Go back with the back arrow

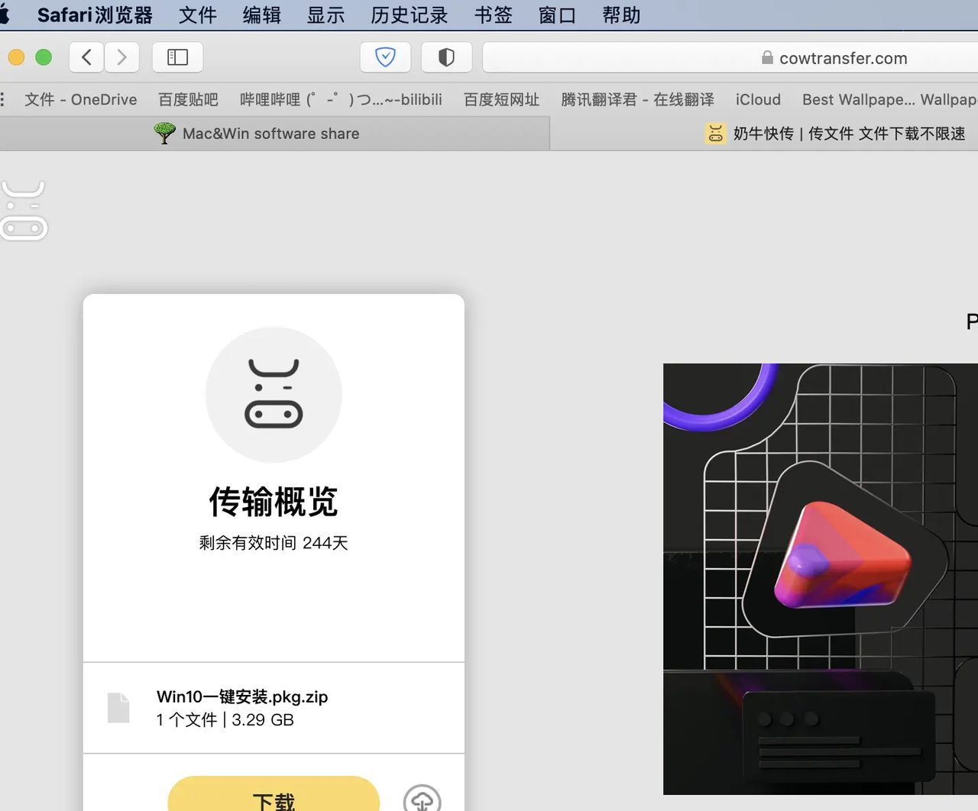[x=87, y=57]
